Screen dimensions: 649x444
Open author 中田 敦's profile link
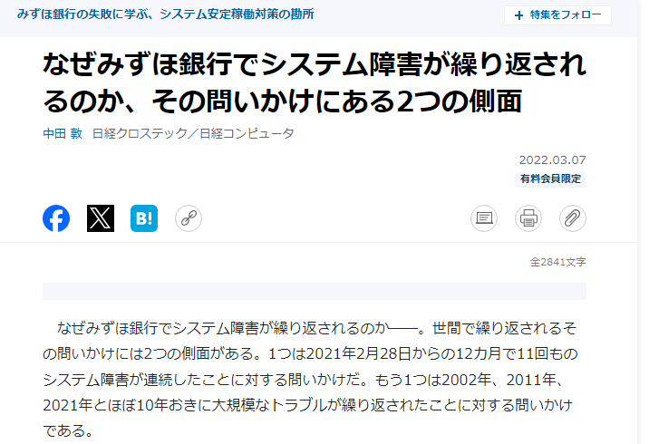[63, 133]
